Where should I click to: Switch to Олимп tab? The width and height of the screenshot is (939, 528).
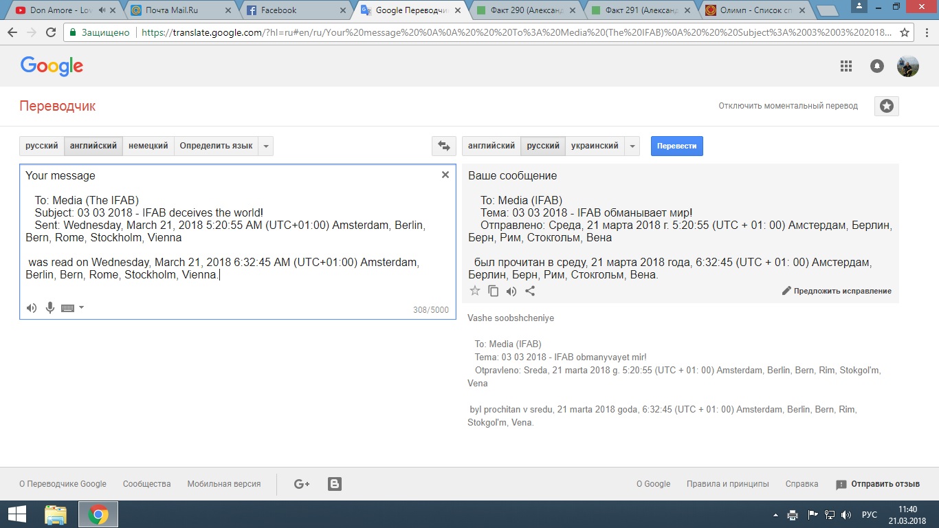[x=755, y=10]
